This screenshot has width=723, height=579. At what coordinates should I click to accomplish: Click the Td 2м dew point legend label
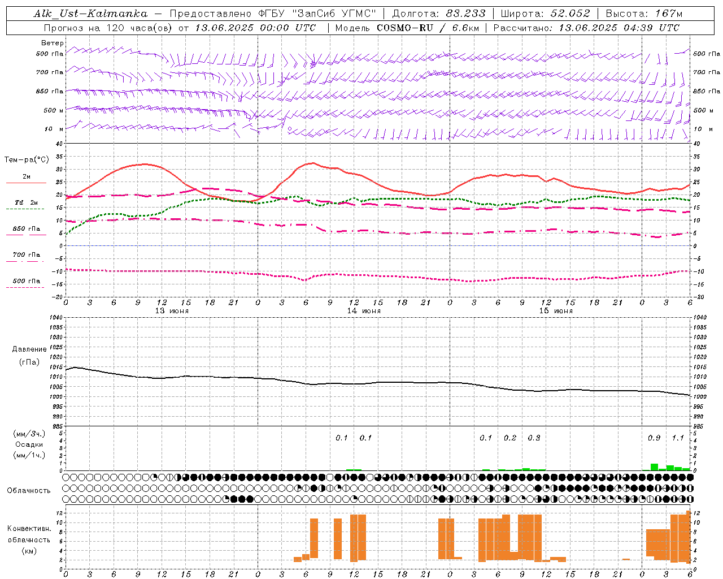27,202
